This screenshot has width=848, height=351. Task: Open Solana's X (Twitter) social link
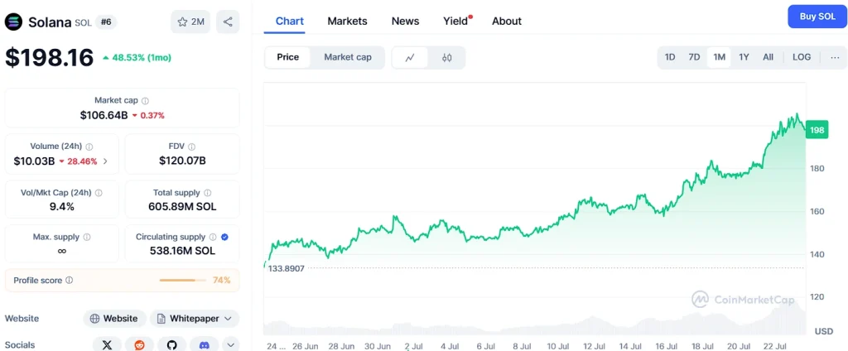(x=107, y=344)
